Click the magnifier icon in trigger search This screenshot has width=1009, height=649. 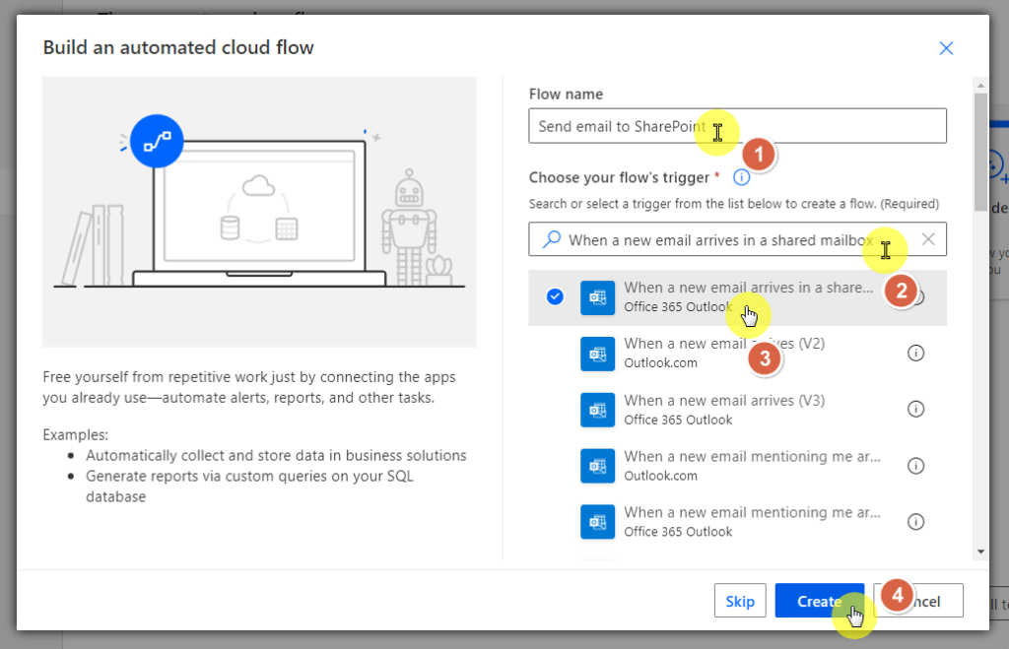(x=551, y=239)
